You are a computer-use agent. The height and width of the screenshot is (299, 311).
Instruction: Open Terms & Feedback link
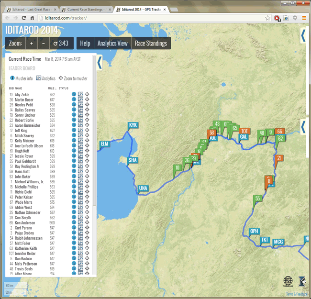coord(297,294)
